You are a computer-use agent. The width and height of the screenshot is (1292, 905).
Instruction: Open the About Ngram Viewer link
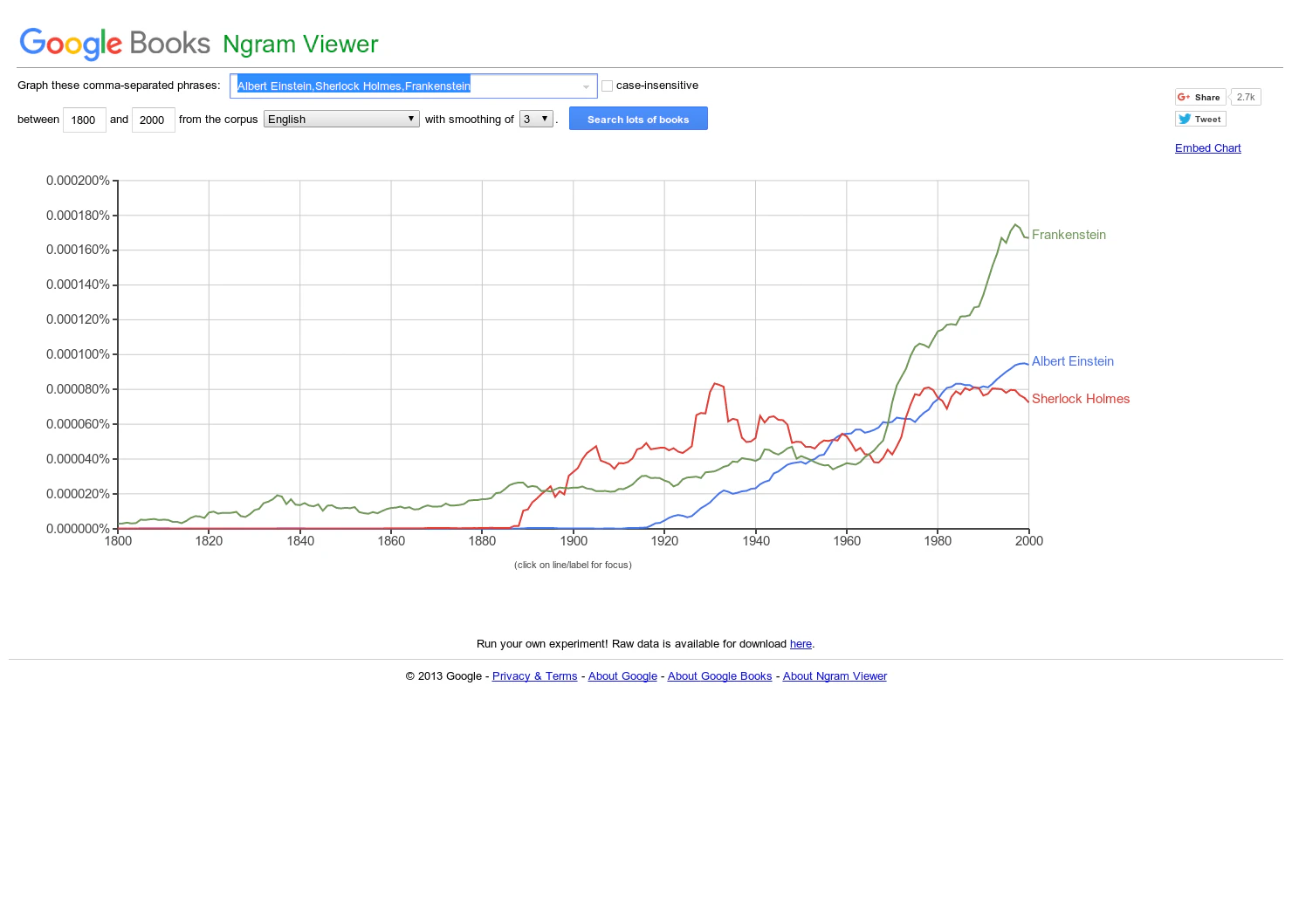(x=835, y=676)
